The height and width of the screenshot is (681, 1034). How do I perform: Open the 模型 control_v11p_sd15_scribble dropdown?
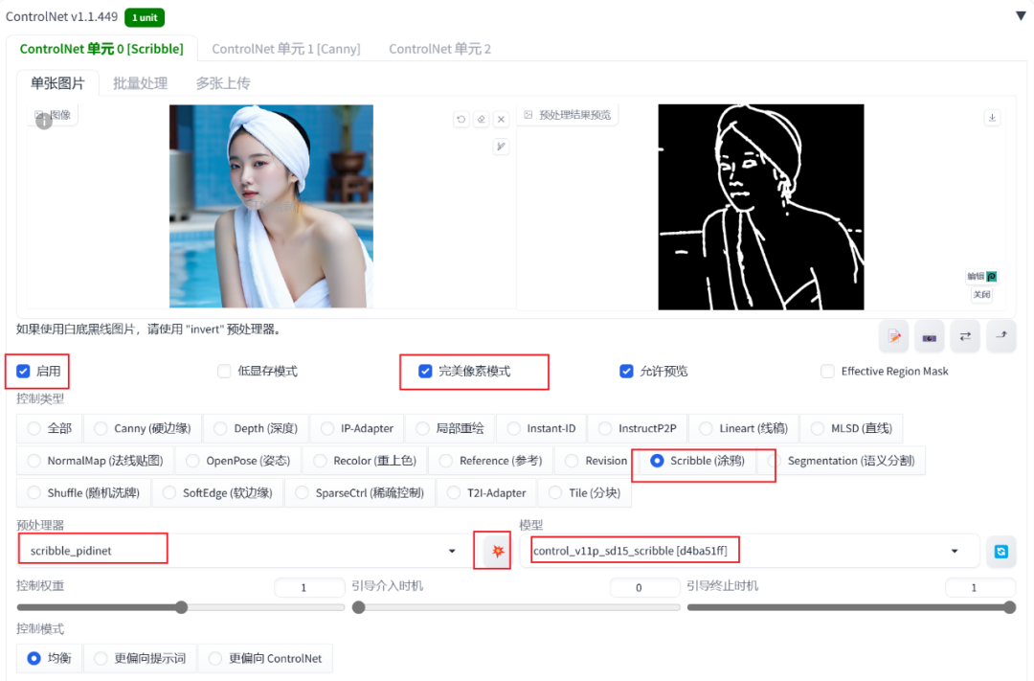point(749,551)
